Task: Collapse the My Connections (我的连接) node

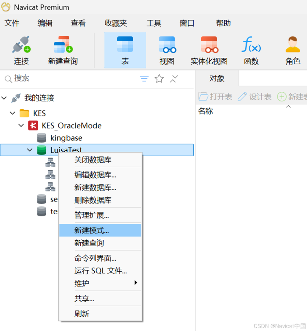Action: pos(4,98)
